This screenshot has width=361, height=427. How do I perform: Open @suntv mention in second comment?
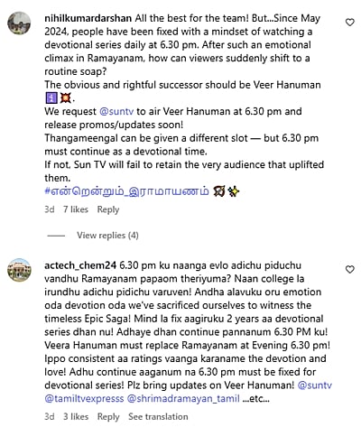315,385
